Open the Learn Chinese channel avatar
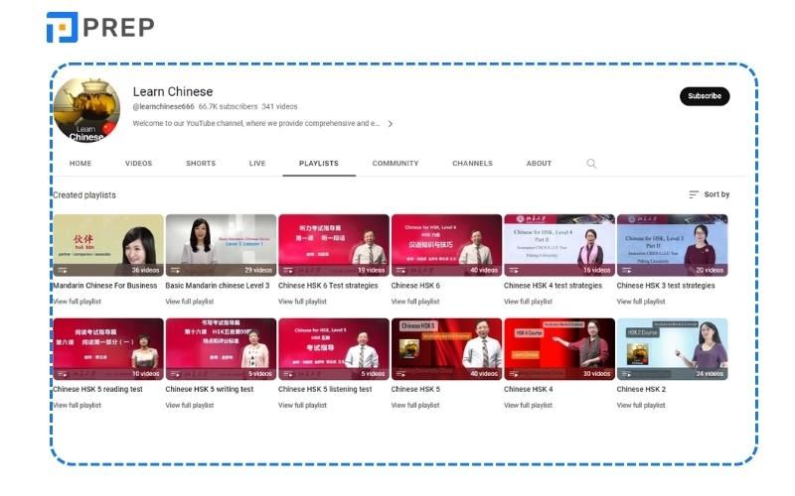The height and width of the screenshot is (496, 795). coord(87,110)
